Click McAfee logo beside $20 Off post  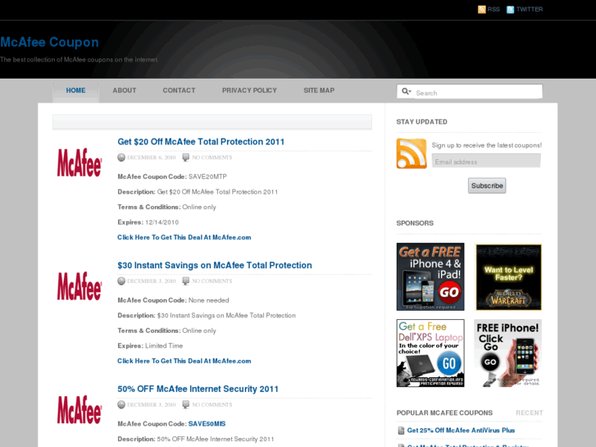(80, 162)
